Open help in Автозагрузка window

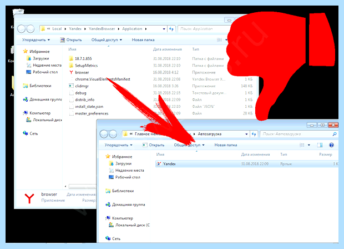pyautogui.click(x=331, y=145)
